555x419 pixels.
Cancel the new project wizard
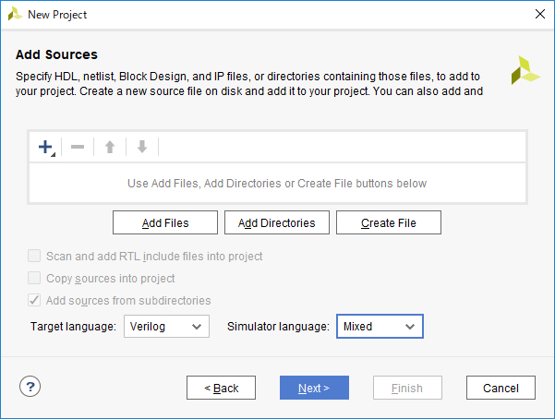[x=501, y=388]
